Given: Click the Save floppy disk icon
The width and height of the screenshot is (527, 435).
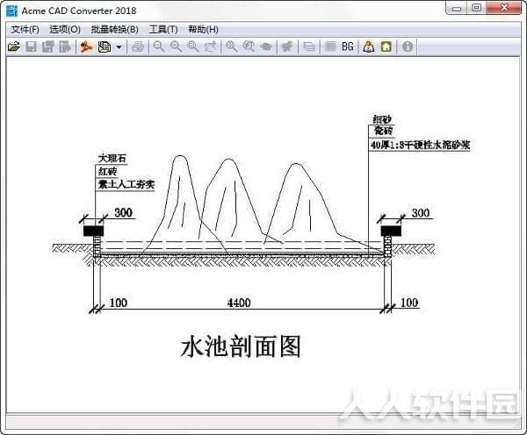Looking at the screenshot, I should click(32, 46).
